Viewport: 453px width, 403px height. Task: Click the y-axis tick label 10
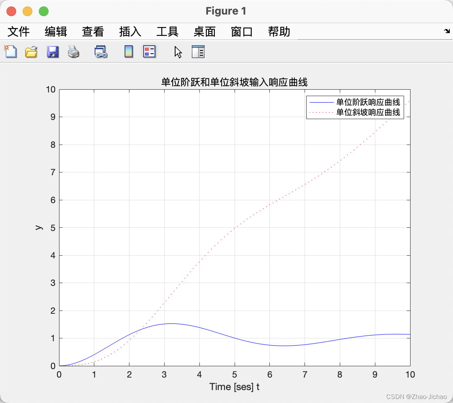pyautogui.click(x=51, y=89)
